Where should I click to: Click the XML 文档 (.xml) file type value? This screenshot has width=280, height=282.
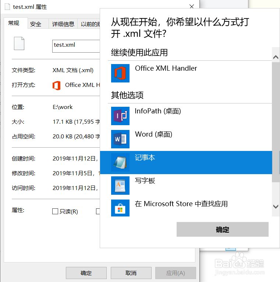click(73, 70)
